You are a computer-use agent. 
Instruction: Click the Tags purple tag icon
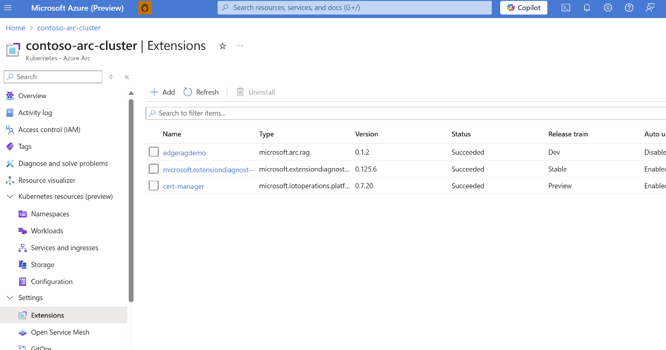(x=10, y=147)
